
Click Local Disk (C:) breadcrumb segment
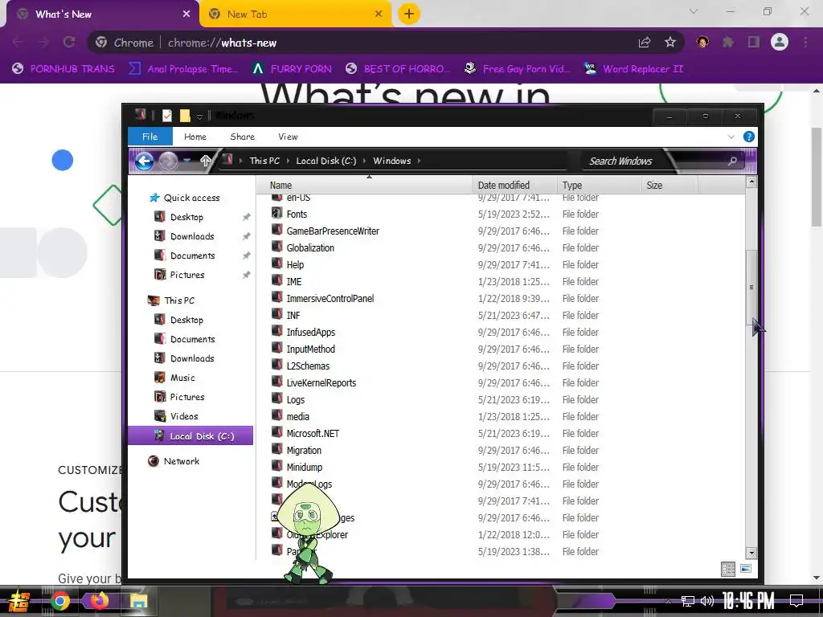click(x=326, y=161)
